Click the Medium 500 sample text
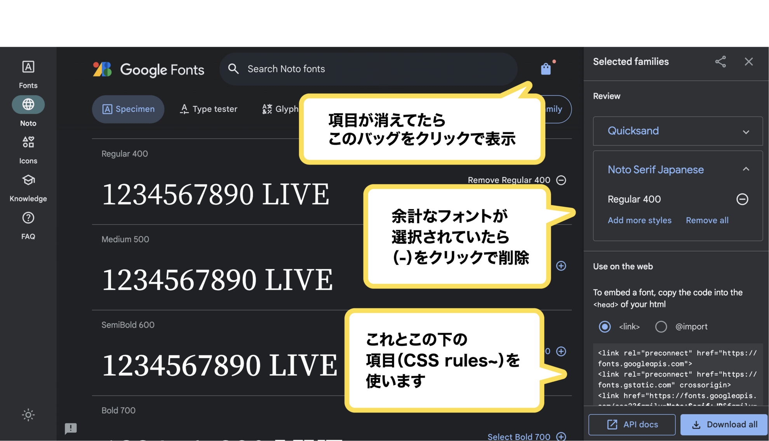Viewport: 769px width, 441px height. pyautogui.click(x=217, y=280)
